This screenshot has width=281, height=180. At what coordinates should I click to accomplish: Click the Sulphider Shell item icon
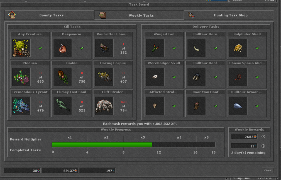point(238,48)
